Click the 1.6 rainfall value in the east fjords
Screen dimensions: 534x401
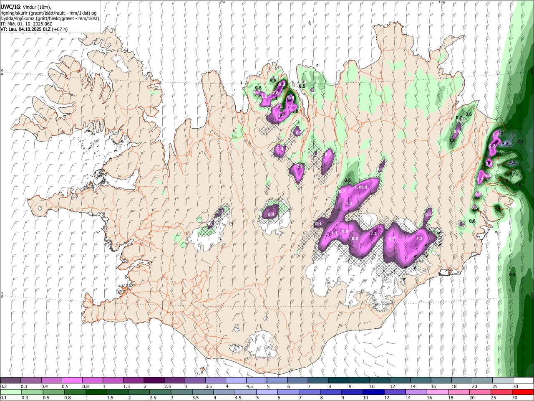point(518,185)
